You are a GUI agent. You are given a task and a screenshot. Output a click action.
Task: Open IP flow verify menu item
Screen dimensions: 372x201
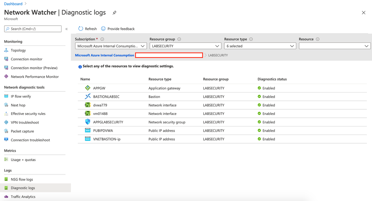click(x=21, y=96)
